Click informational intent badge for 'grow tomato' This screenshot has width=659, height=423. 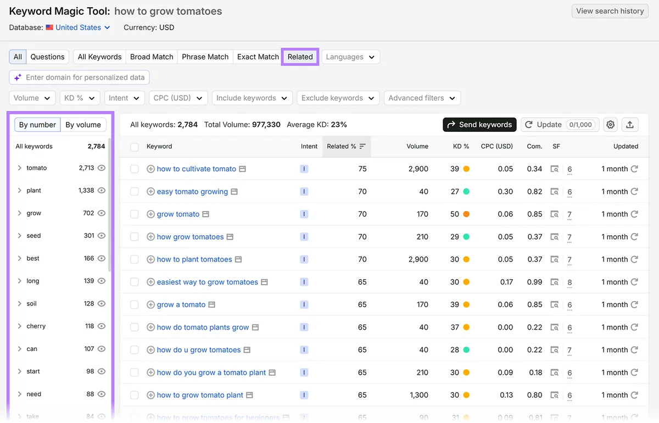point(304,214)
